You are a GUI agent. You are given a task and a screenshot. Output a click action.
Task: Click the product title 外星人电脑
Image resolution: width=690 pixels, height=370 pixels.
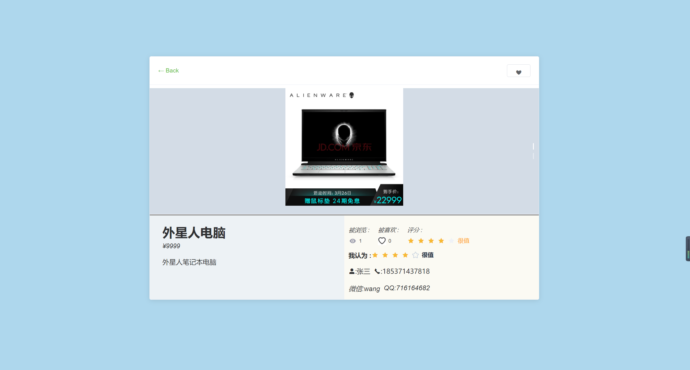click(194, 233)
